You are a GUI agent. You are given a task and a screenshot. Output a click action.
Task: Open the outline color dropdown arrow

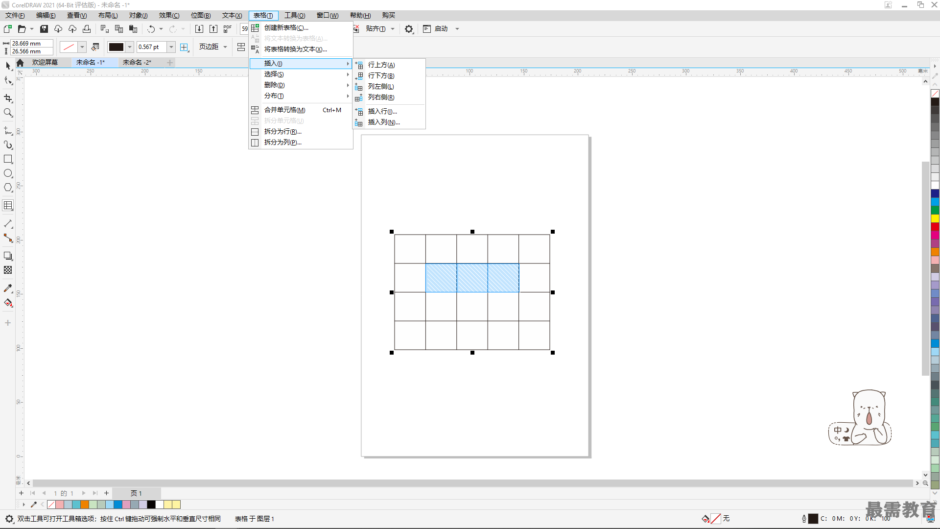tap(130, 47)
